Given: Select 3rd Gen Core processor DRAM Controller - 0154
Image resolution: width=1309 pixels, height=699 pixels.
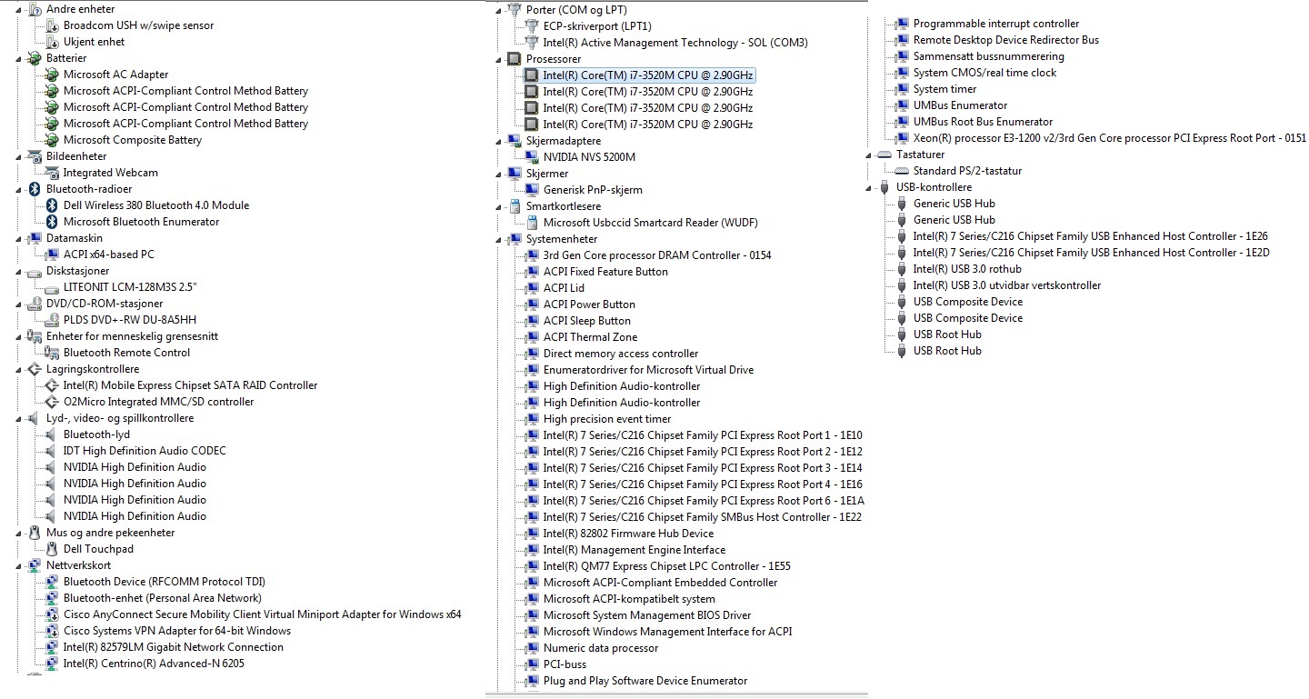Looking at the screenshot, I should 657,255.
